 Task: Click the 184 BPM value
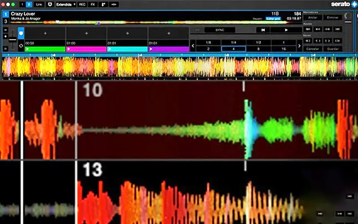(x=298, y=14)
